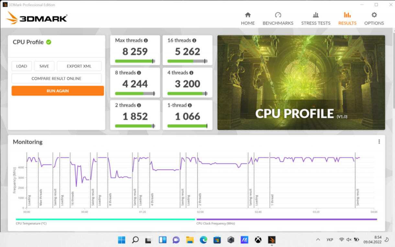395x247 pixels.
Task: Select the Results tab
Action: point(347,19)
